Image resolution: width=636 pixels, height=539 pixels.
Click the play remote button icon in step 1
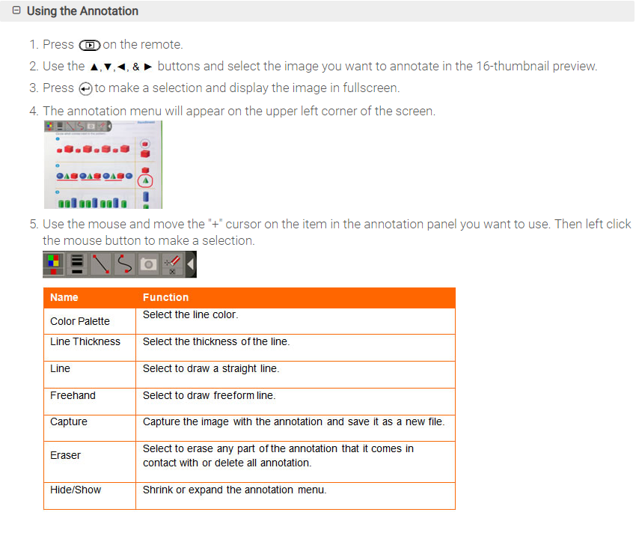pos(90,45)
